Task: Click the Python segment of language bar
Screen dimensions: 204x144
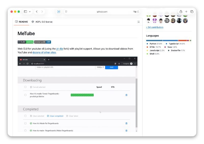Action: click(154, 41)
